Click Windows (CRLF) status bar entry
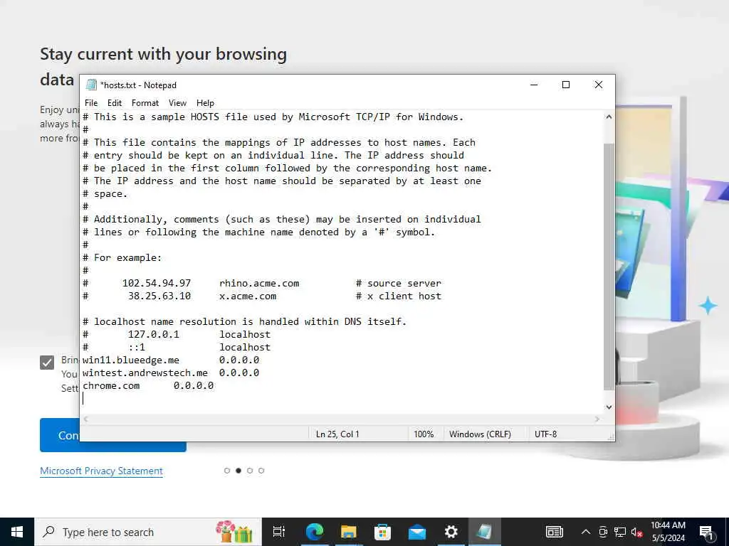The width and height of the screenshot is (729, 546). pos(480,434)
